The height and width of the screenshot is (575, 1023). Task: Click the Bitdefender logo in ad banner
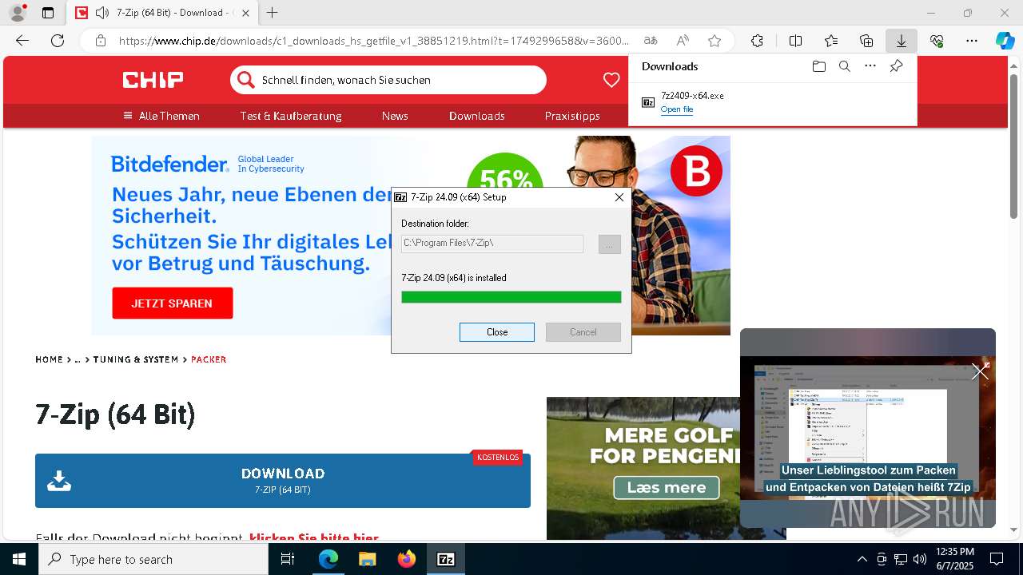(x=170, y=165)
